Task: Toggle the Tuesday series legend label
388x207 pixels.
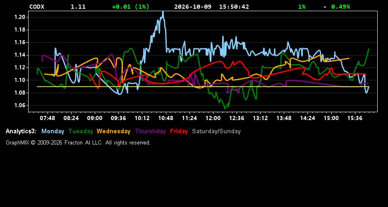Action: click(81, 131)
